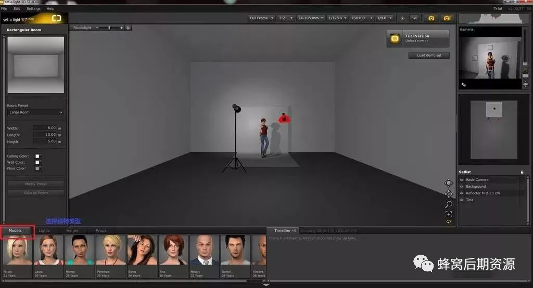
Task: Click the yellow reset view rotate icon
Action: click(x=449, y=222)
